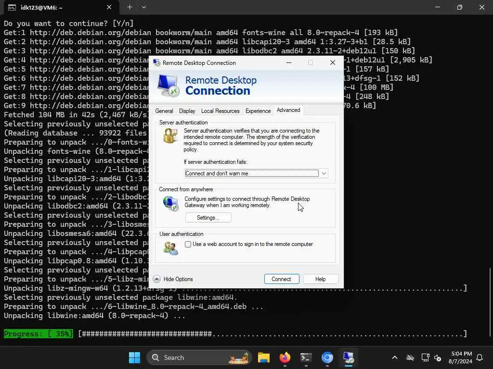Click the terminal vertical scrollbar

point(490,301)
